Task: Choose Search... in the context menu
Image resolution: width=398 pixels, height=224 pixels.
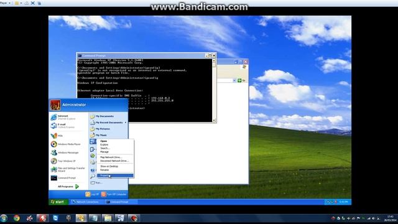Action: click(x=115, y=148)
